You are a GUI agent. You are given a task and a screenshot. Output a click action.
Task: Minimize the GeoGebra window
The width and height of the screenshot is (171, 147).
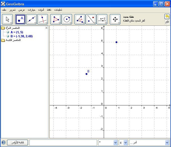156,4
